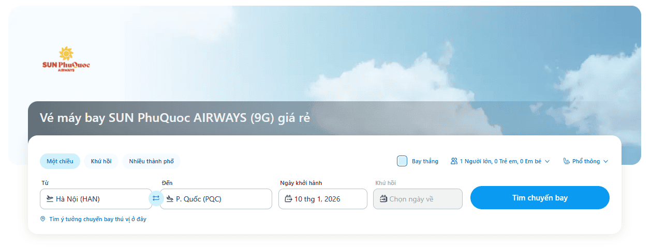The height and width of the screenshot is (248, 651).
Task: Click the seat icon beside Phổ thông
Action: coord(567,161)
